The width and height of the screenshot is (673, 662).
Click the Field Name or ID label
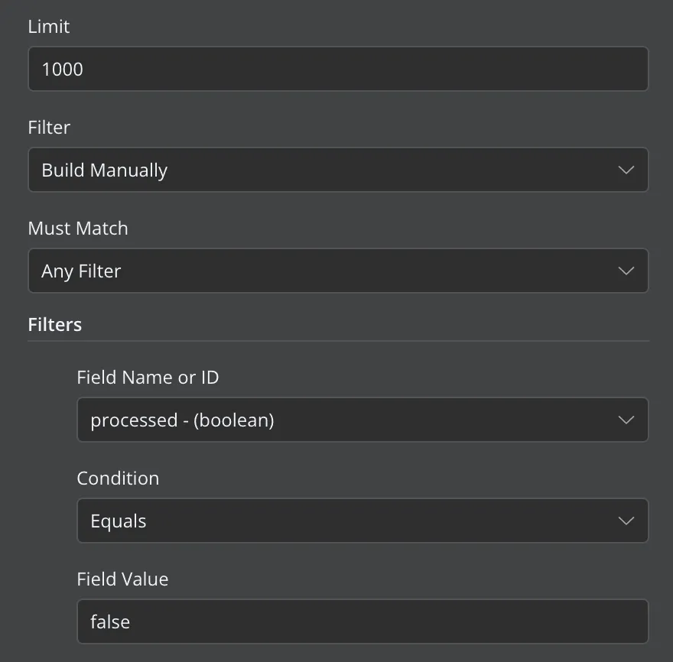pos(148,377)
